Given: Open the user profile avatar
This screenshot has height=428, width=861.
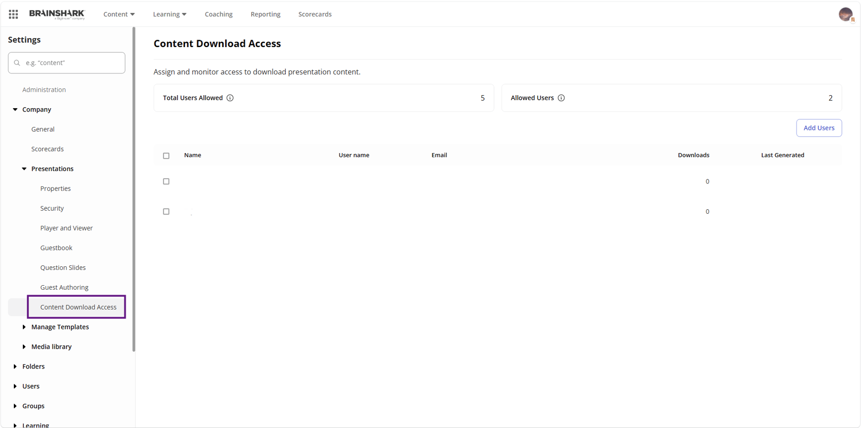Looking at the screenshot, I should [x=846, y=14].
